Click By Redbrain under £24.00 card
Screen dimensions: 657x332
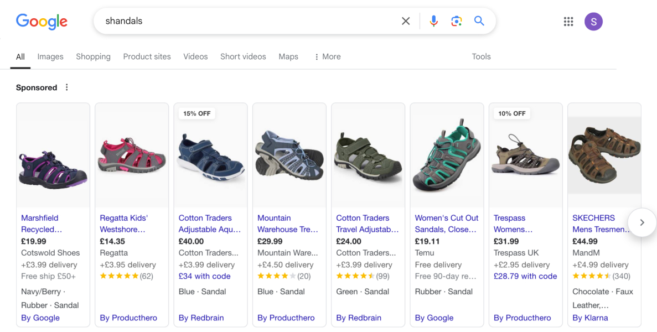359,318
